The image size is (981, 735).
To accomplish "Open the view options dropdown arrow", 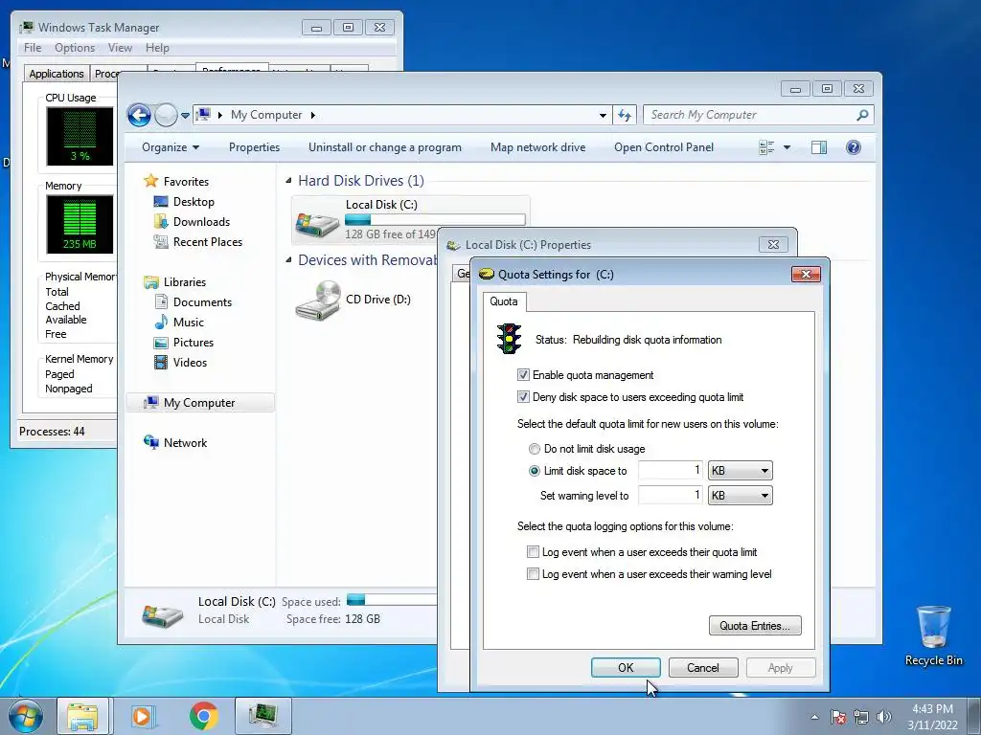I will coord(787,147).
